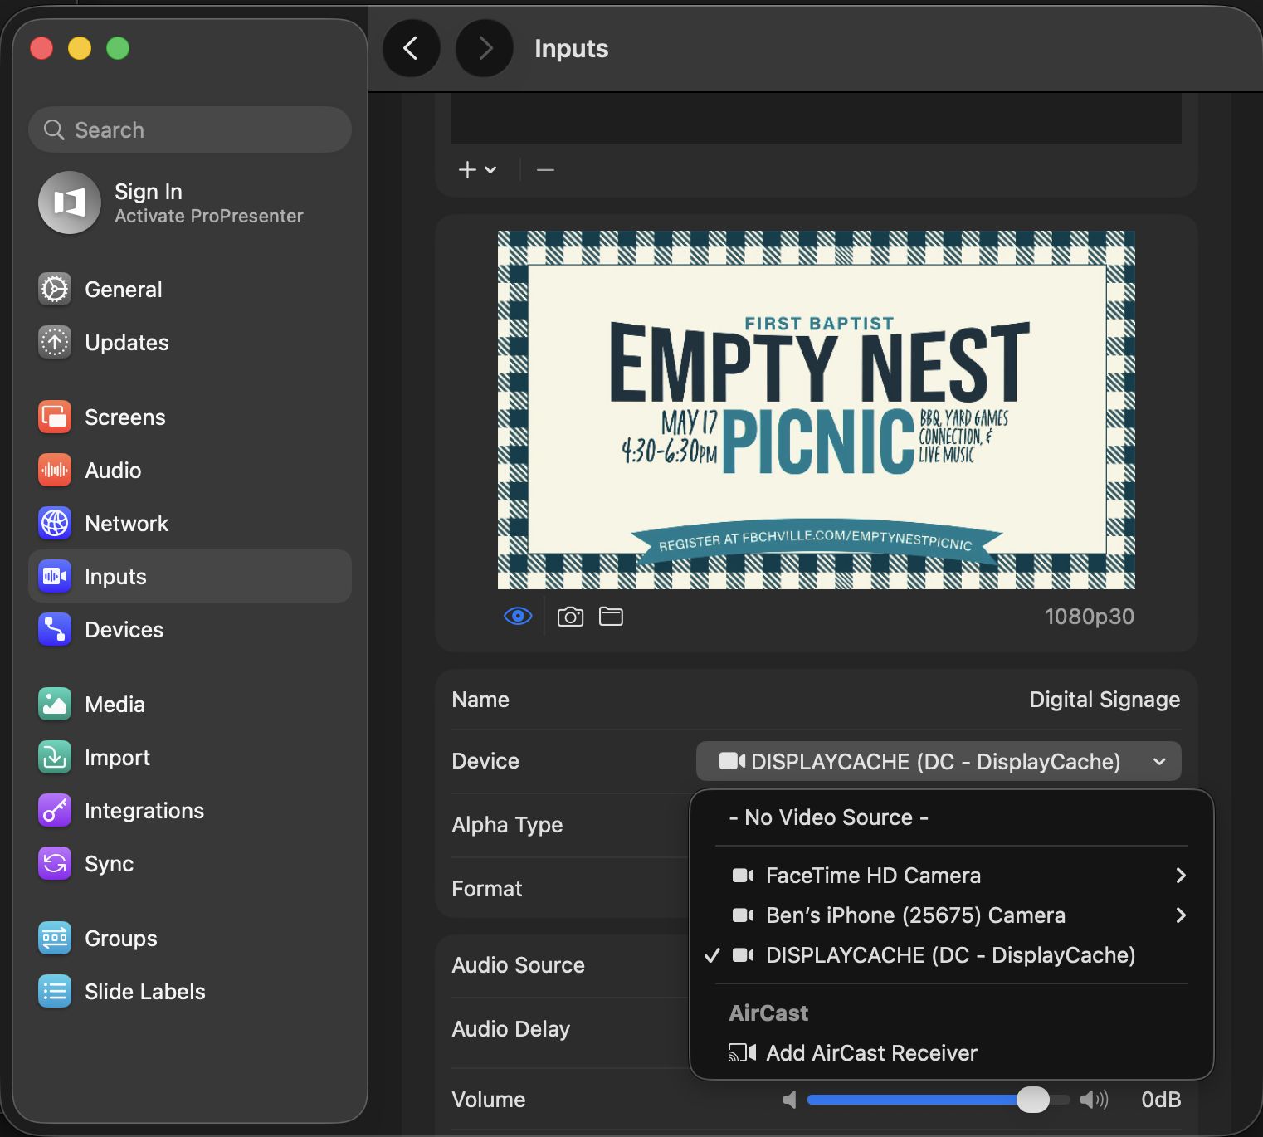Screen dimensions: 1263x1137
Task: Open the Devices settings label
Action: [124, 630]
